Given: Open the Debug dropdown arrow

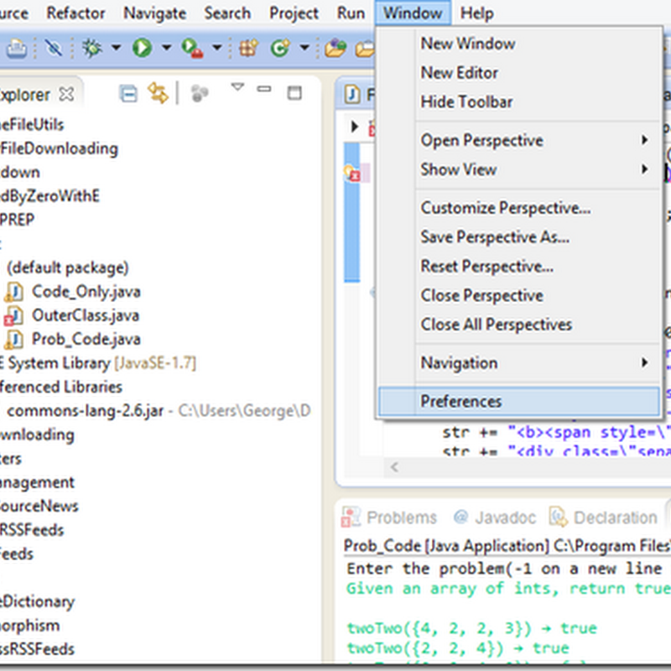Looking at the screenshot, I should (x=116, y=47).
